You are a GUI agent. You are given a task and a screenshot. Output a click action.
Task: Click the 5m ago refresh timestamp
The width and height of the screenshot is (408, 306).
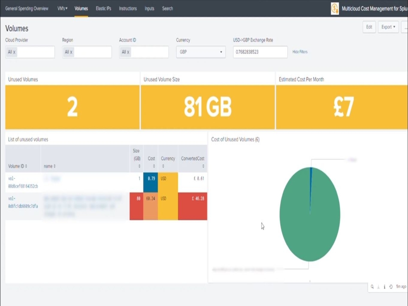[401, 287]
